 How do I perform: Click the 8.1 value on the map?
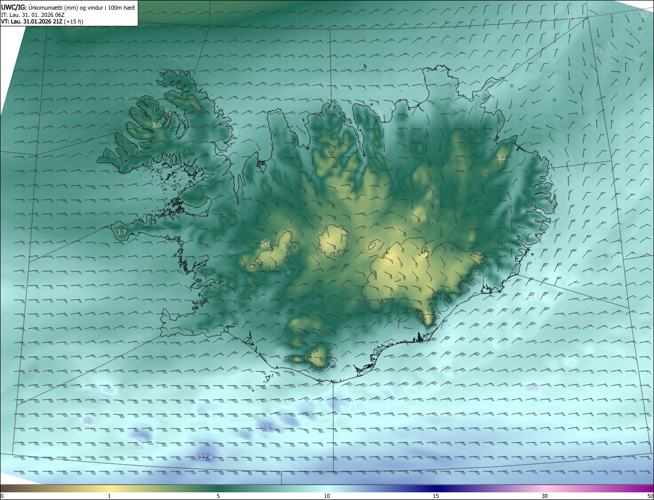[x=234, y=132]
